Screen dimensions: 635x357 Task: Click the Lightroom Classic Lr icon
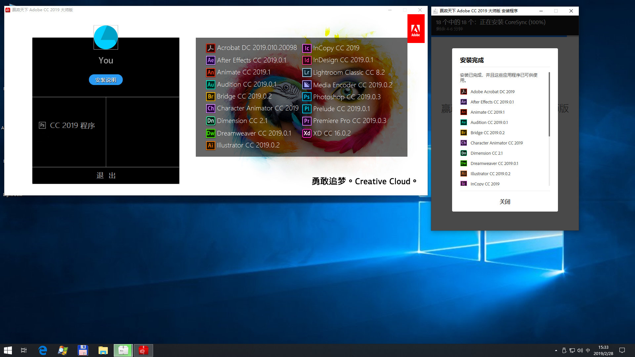point(307,73)
